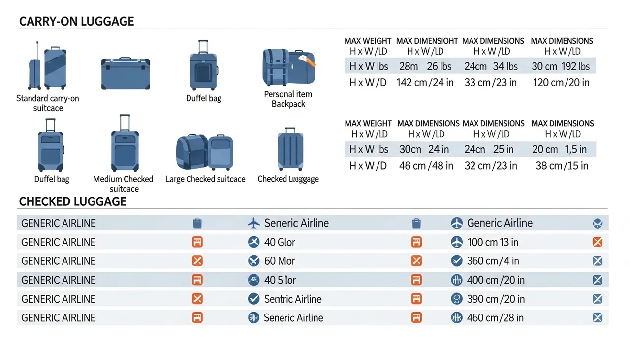Click the round icon next to 390 cm/20 in

(457, 299)
